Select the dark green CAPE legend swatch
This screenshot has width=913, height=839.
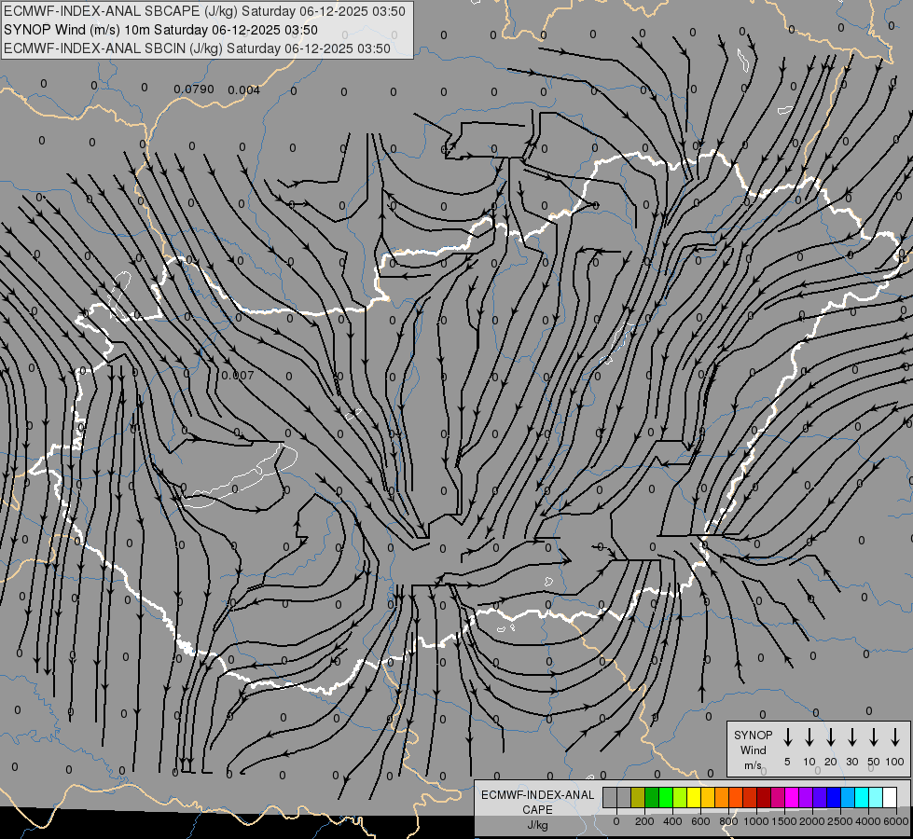coord(652,797)
